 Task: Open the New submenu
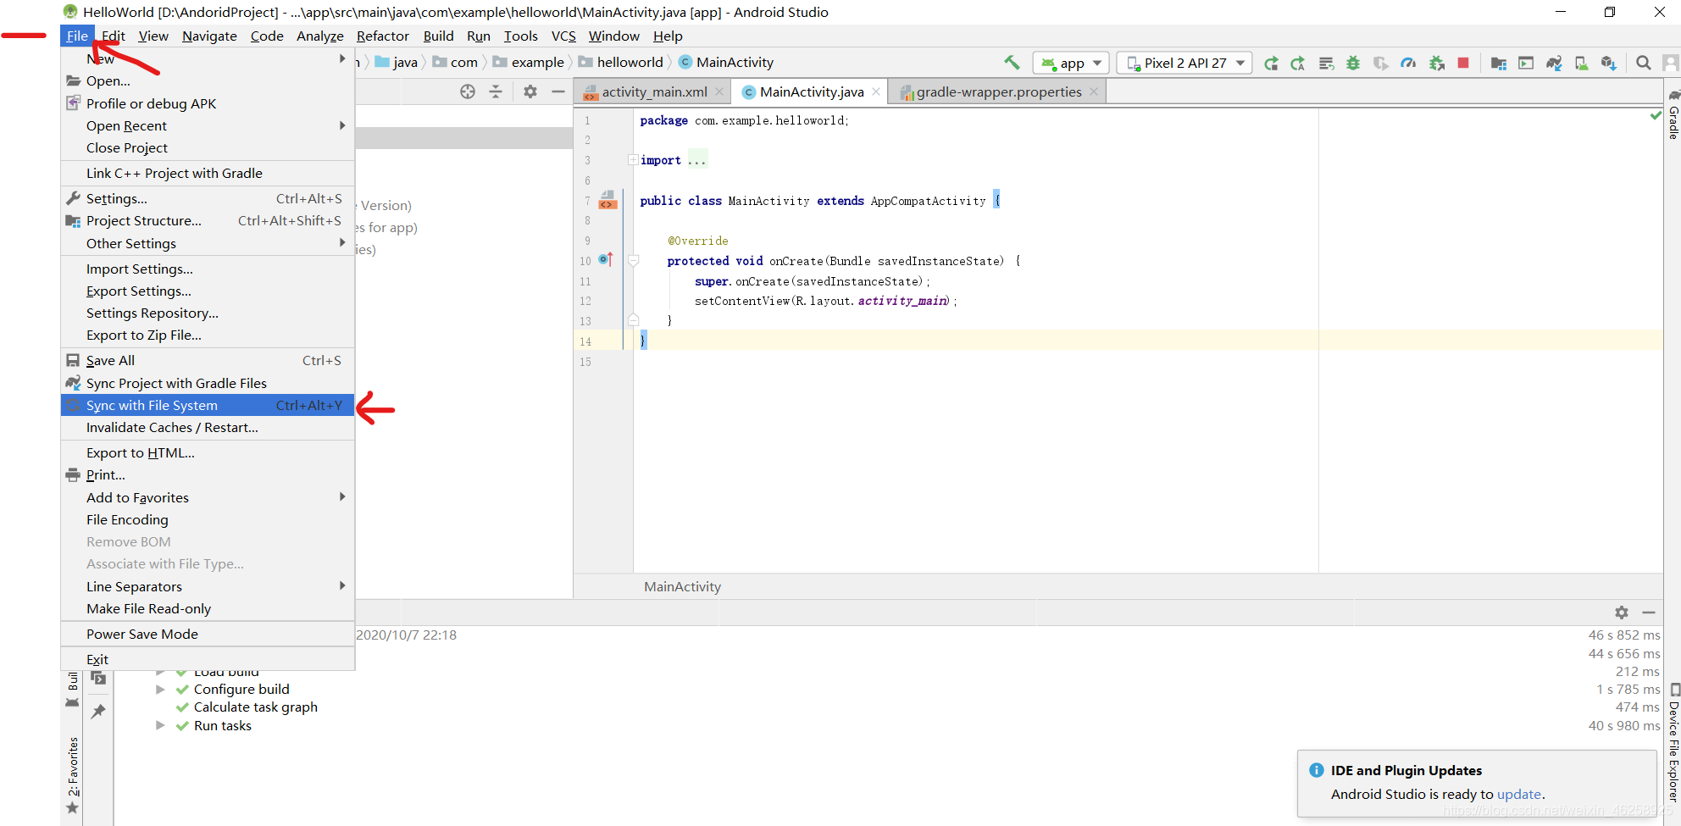208,59
